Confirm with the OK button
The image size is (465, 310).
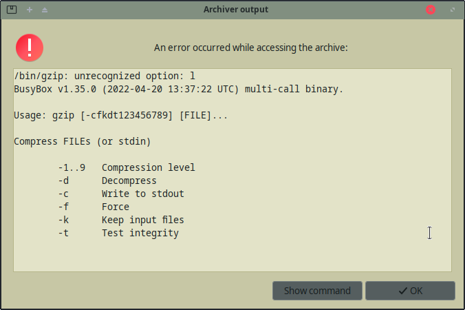point(410,291)
